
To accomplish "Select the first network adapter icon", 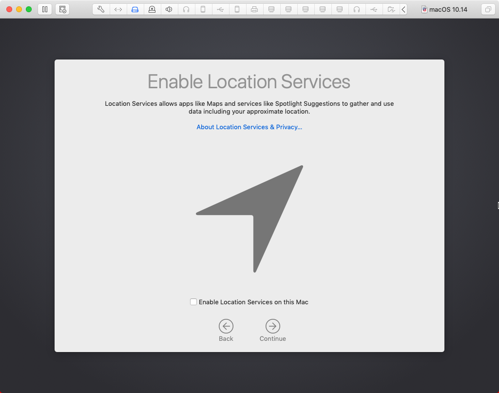I will (x=271, y=9).
